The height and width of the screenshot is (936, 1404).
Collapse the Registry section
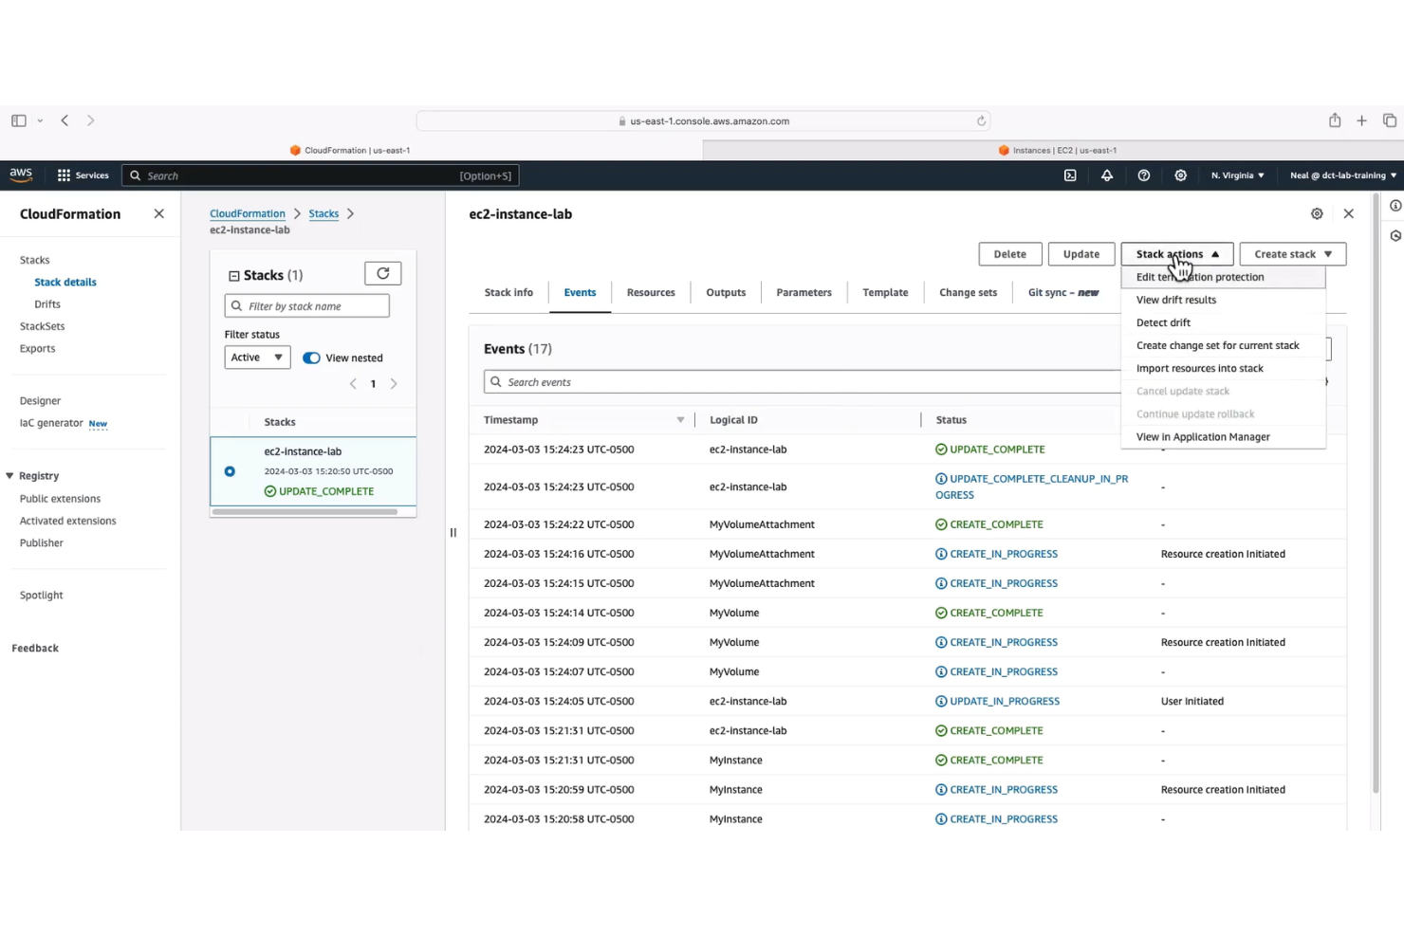(x=9, y=476)
